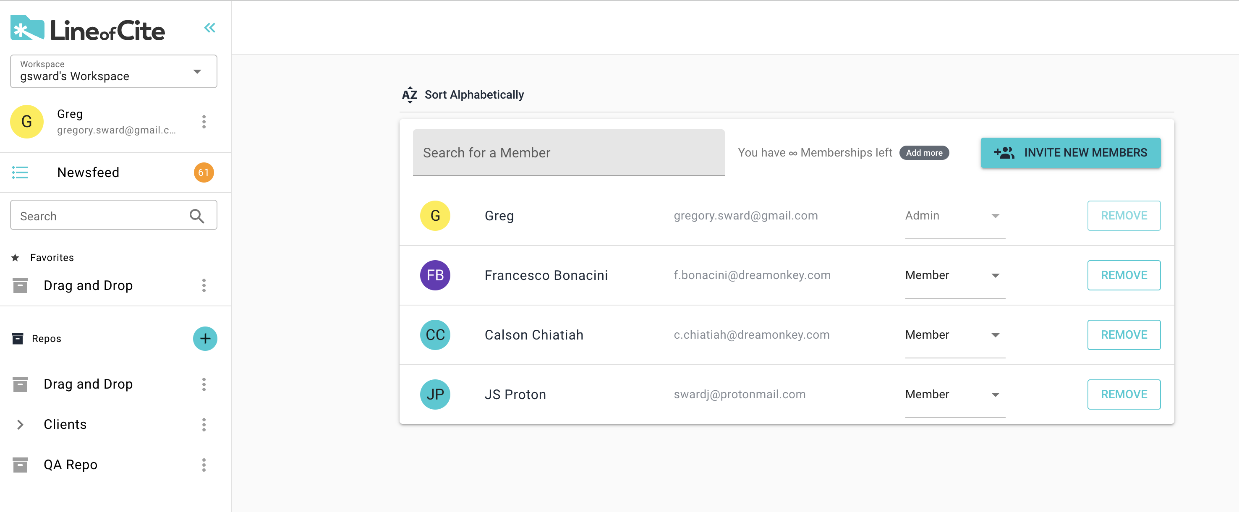Click the Add more memberships badge
Image resolution: width=1239 pixels, height=512 pixels.
click(x=923, y=153)
